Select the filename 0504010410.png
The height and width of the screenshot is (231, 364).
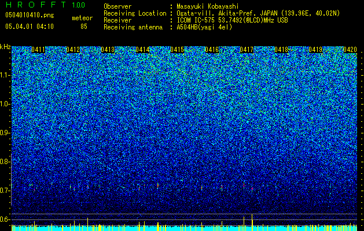click(30, 15)
